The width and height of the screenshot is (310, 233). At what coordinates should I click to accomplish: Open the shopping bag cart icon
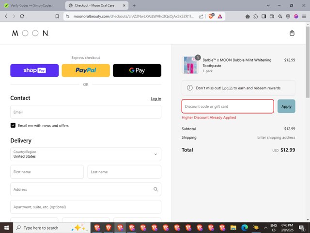point(292,33)
